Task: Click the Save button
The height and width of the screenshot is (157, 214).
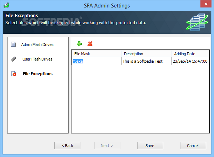Action: [150, 146]
